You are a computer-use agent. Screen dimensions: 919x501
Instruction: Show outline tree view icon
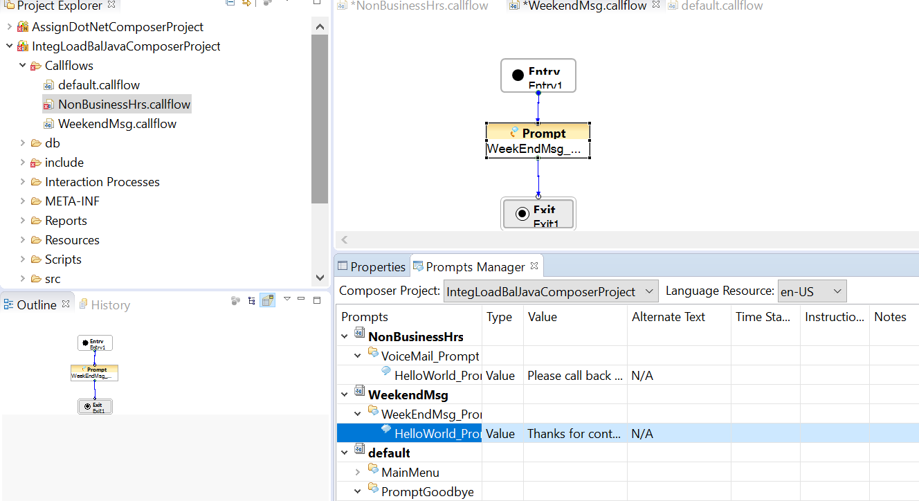[x=251, y=300]
